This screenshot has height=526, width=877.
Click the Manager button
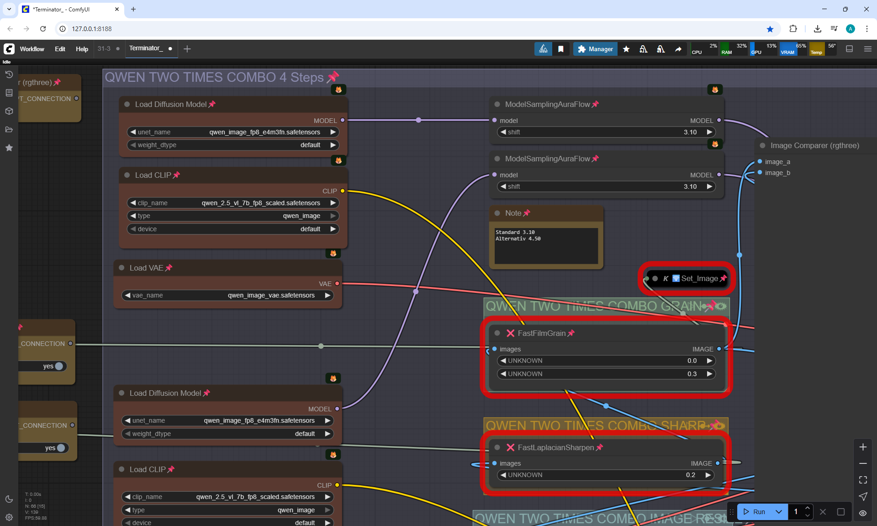[x=595, y=49]
